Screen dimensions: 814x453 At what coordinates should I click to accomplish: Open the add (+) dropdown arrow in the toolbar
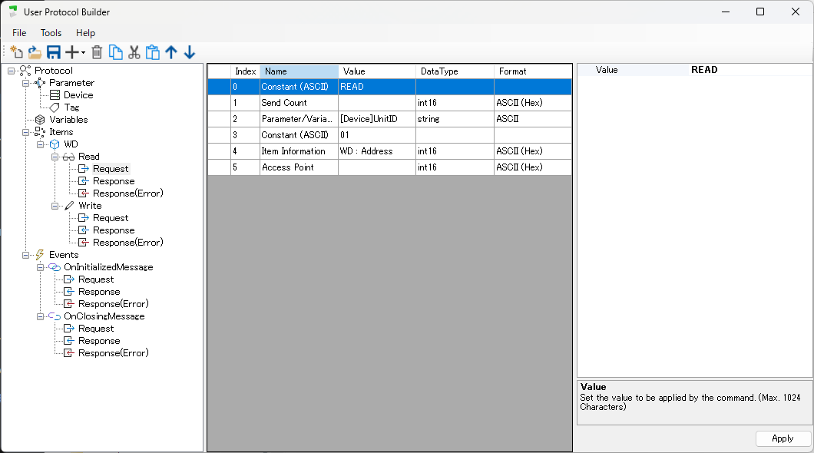pos(83,53)
